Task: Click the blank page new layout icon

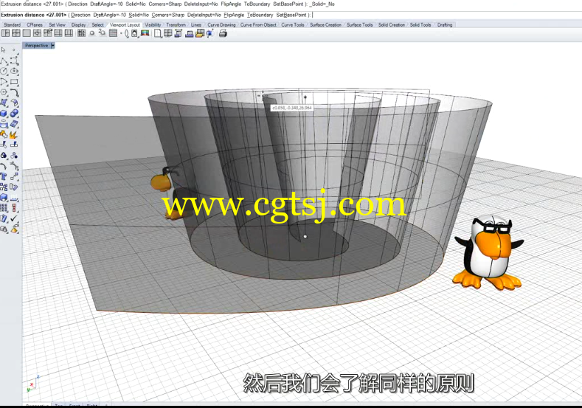Action: [x=158, y=33]
